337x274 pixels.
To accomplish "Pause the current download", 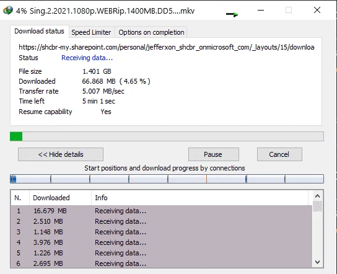I will (214, 154).
